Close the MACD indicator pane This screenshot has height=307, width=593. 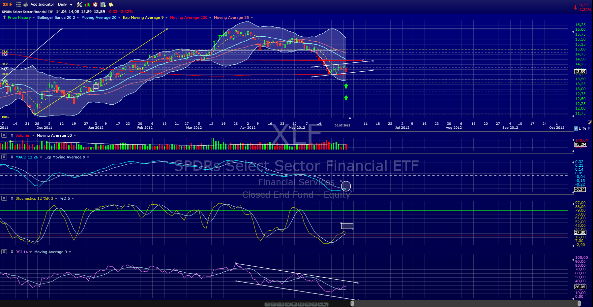[x=4, y=157]
